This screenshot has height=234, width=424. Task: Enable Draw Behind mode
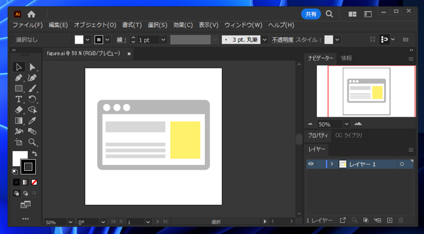point(25,193)
